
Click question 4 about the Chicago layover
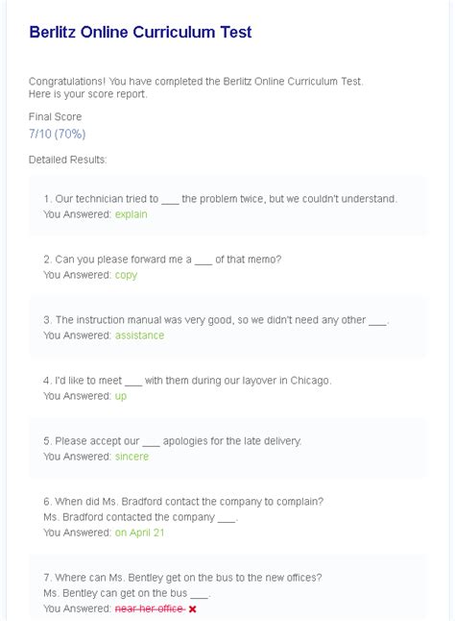187,381
